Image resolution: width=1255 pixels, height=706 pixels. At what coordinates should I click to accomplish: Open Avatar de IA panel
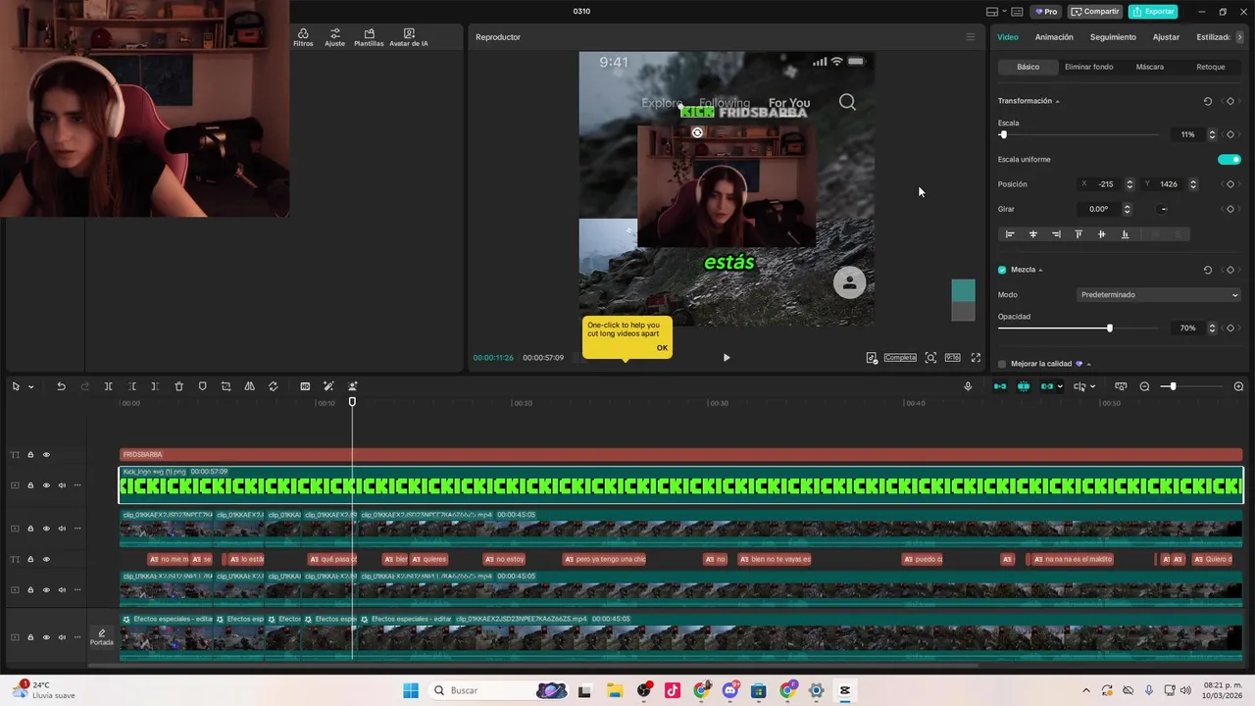409,37
